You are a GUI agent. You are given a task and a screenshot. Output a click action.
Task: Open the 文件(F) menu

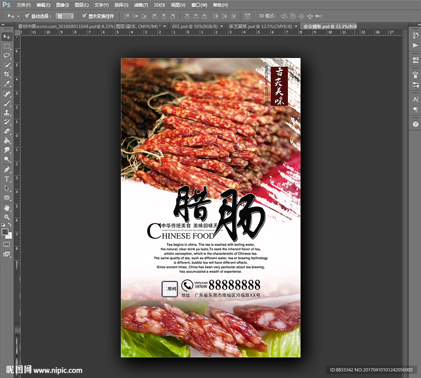pyautogui.click(x=23, y=5)
